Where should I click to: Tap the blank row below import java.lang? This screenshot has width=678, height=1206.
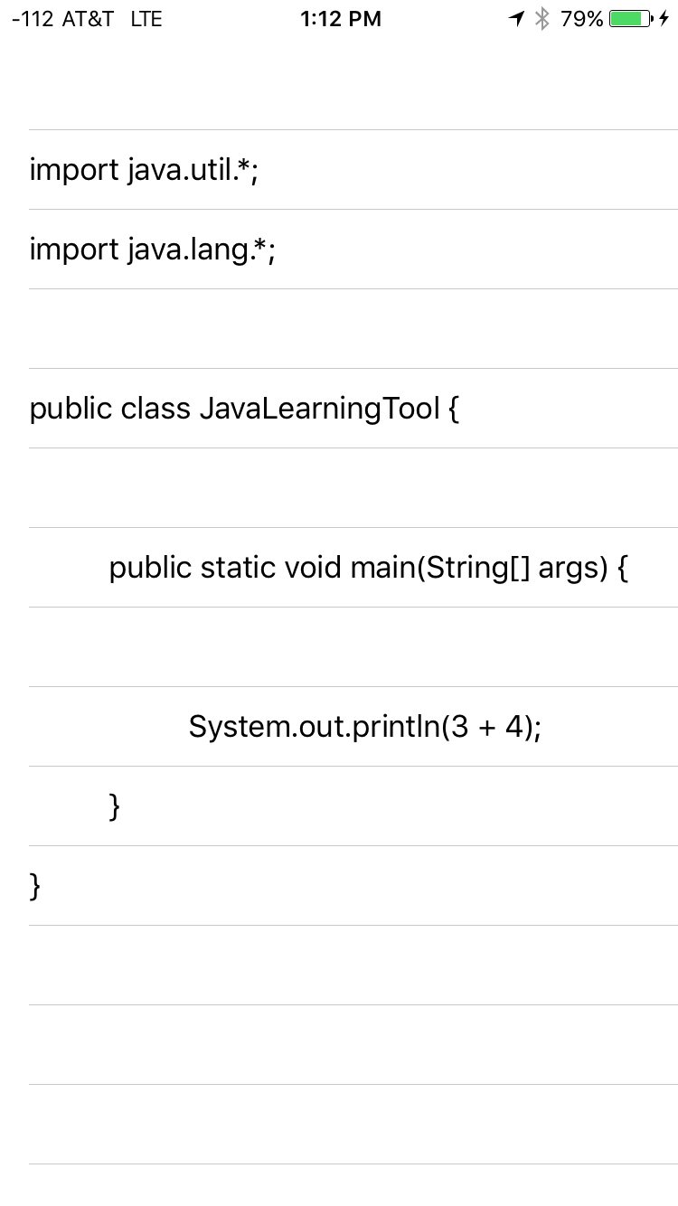click(353, 329)
